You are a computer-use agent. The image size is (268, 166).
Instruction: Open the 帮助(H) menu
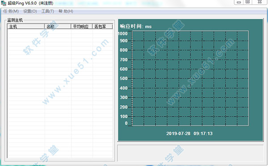[66, 11]
